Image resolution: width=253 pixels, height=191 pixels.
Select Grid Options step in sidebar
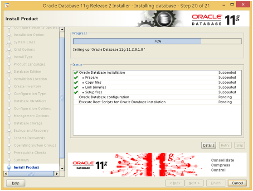[x=24, y=49]
